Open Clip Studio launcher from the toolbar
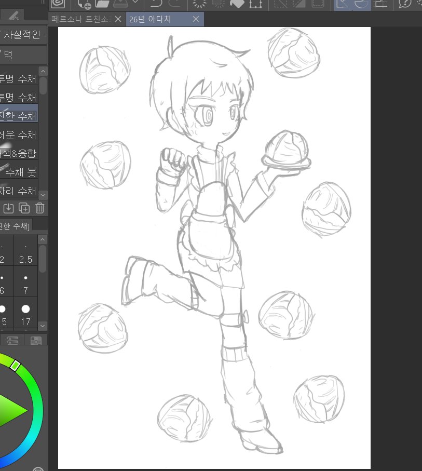 pos(58,4)
